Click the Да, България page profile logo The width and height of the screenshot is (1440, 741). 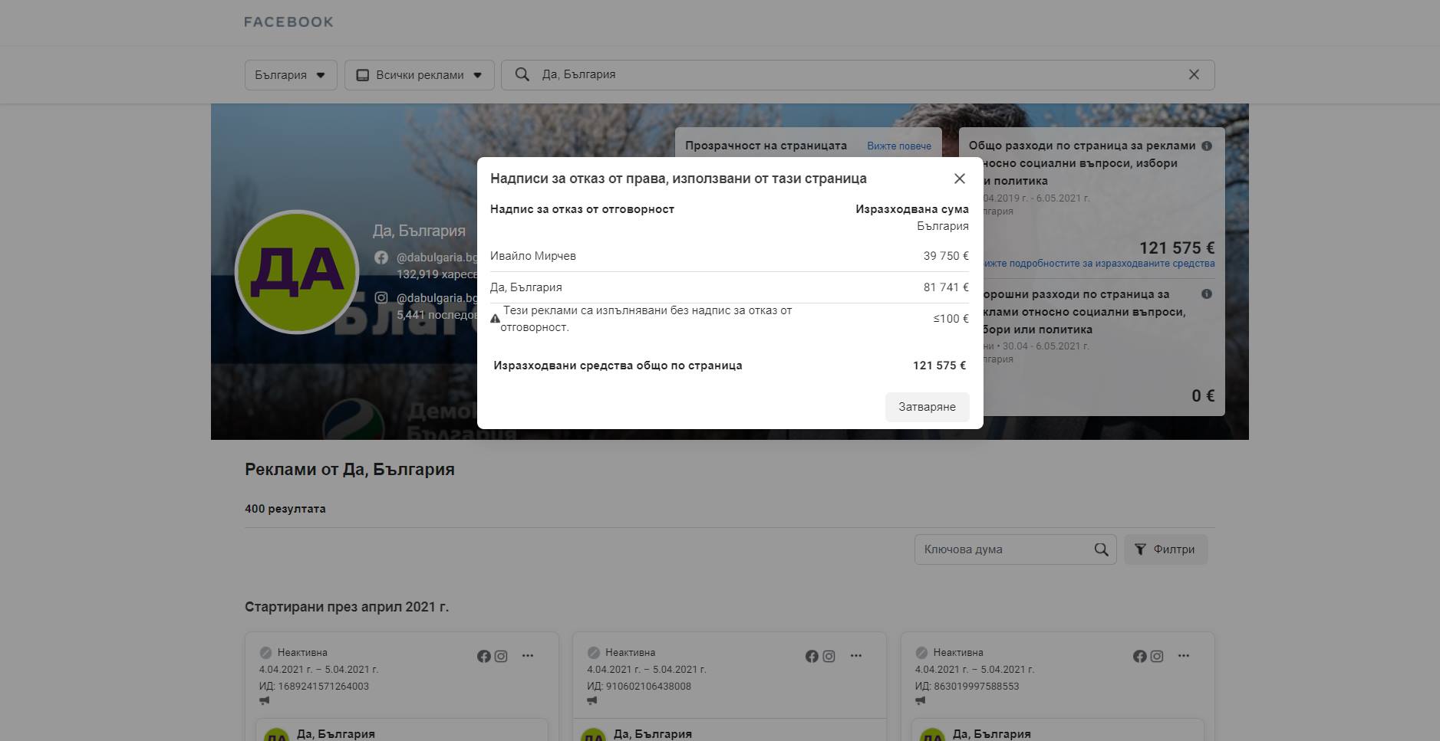pos(297,271)
